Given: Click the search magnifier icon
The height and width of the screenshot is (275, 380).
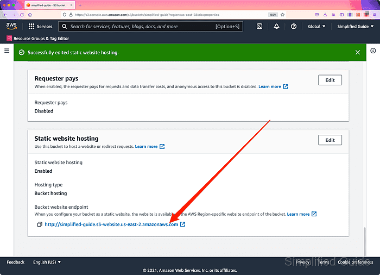Looking at the screenshot, I should [65, 27].
